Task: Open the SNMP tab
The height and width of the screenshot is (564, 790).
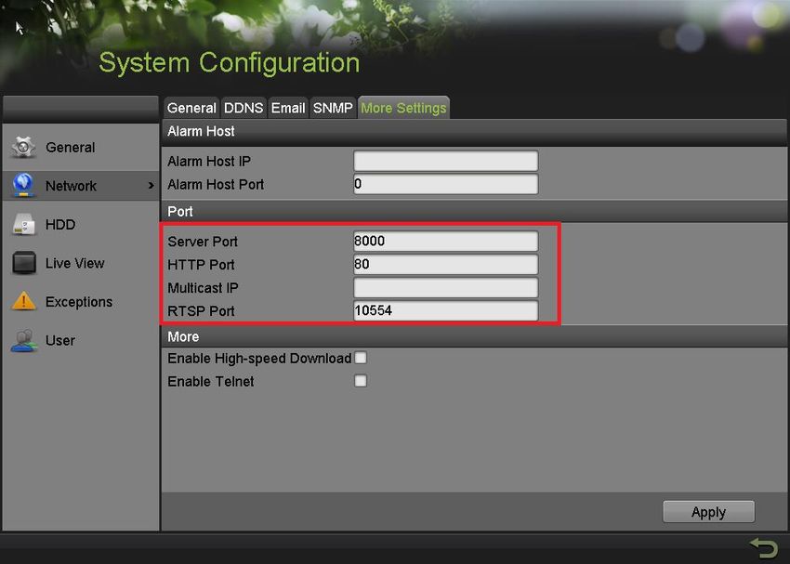Action: pyautogui.click(x=333, y=108)
